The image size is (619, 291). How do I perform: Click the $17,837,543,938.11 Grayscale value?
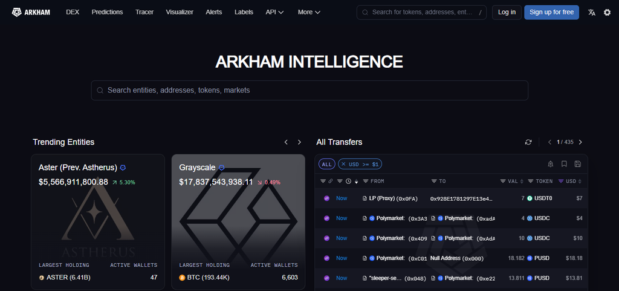(x=216, y=182)
